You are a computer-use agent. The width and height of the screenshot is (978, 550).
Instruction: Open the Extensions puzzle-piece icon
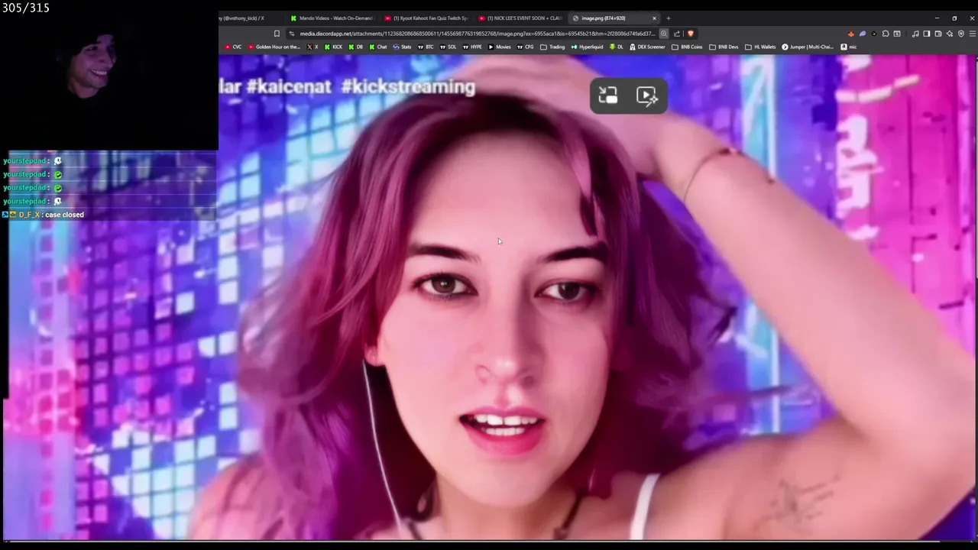(x=886, y=34)
